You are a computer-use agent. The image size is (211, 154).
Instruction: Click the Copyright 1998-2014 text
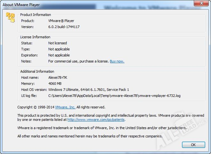(36, 107)
